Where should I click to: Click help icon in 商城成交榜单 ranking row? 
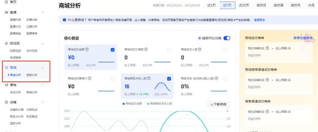coord(267,48)
